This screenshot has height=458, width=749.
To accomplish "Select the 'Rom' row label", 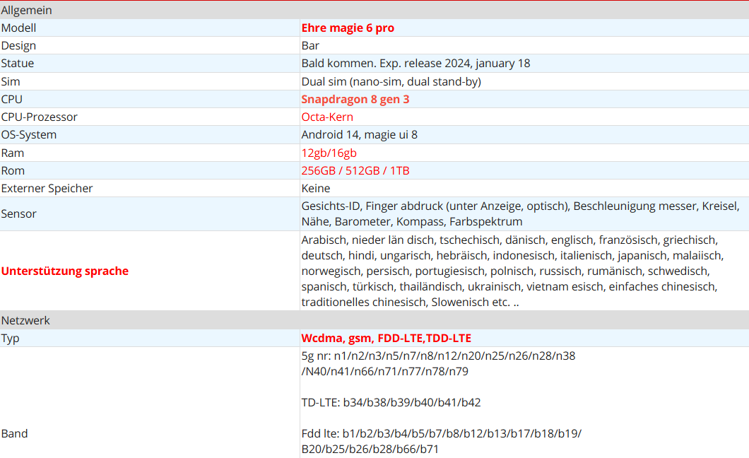I will (13, 170).
